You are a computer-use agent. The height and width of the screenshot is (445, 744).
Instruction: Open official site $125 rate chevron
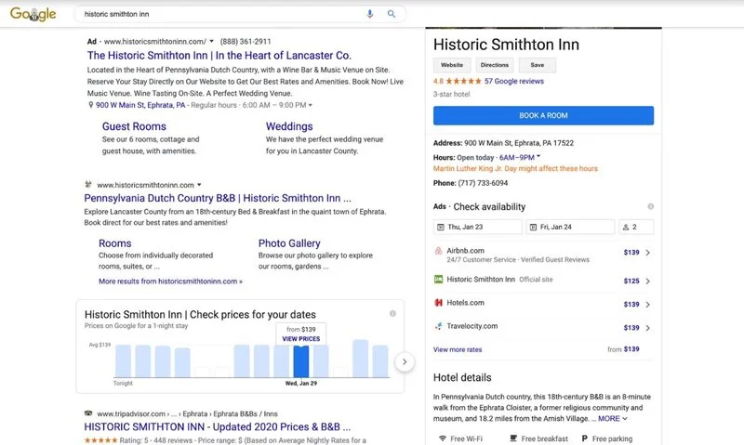(x=647, y=281)
